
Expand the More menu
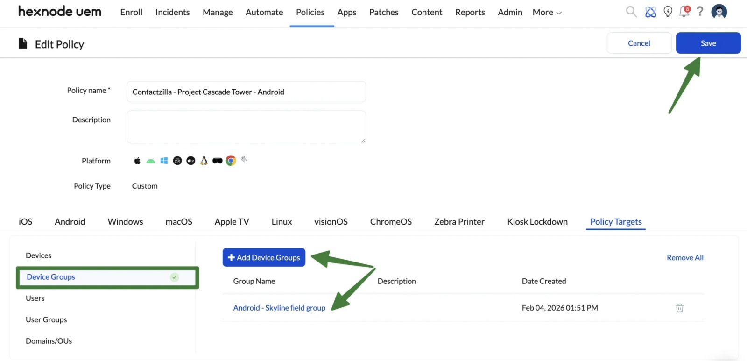[547, 13]
